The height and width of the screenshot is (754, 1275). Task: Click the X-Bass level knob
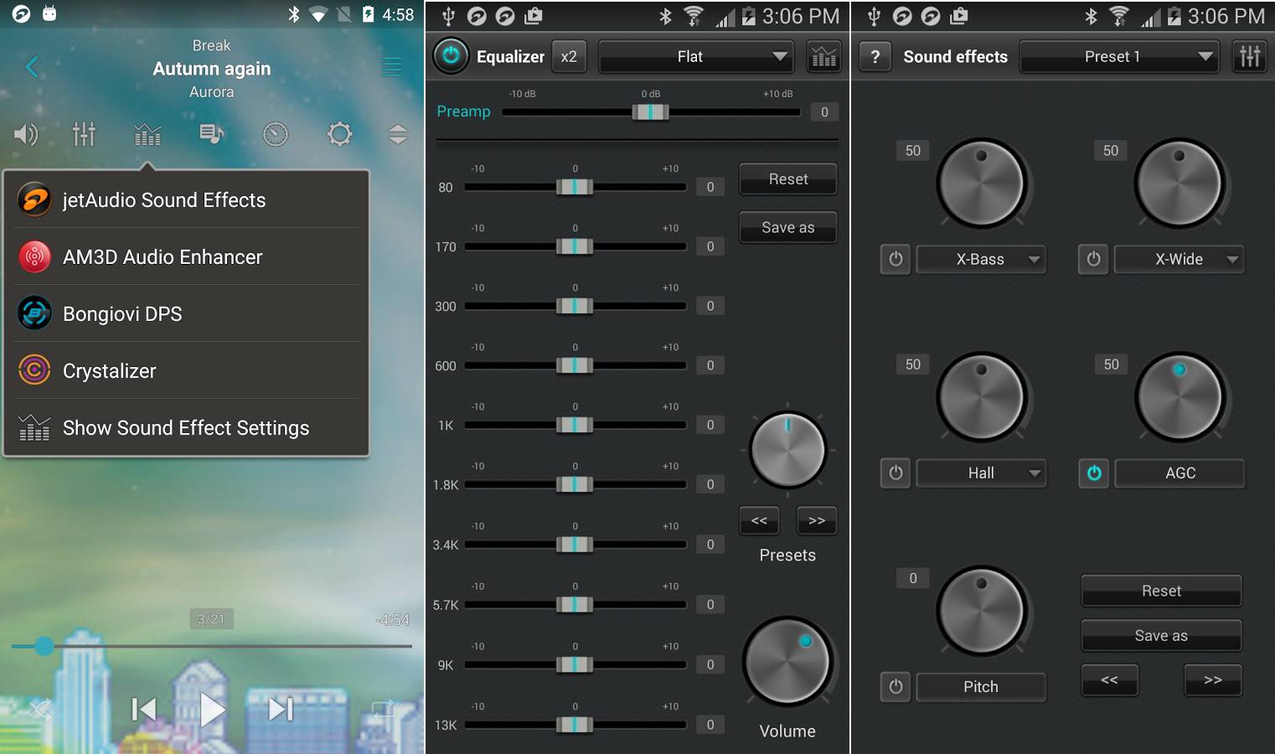(x=981, y=183)
